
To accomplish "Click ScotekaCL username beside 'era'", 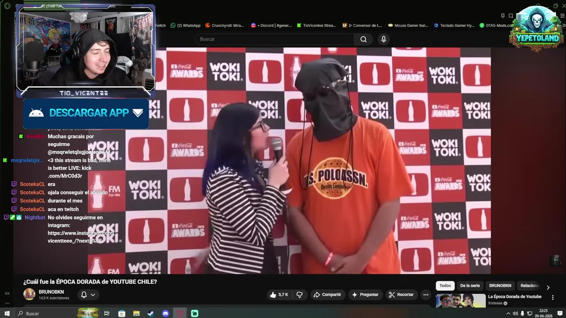I will [32, 184].
